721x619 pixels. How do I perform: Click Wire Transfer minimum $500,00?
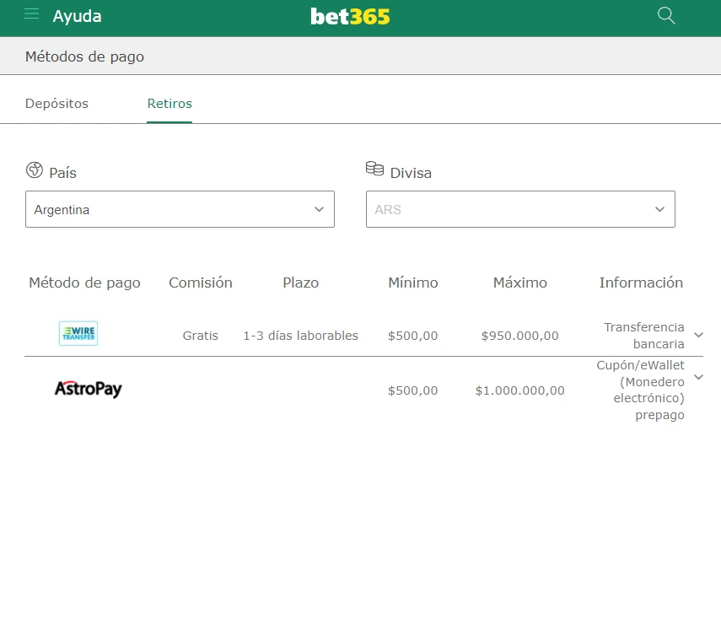point(413,336)
